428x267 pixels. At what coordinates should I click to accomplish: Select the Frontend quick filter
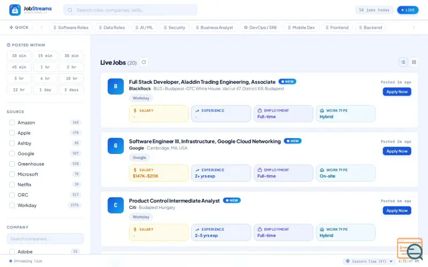337,28
